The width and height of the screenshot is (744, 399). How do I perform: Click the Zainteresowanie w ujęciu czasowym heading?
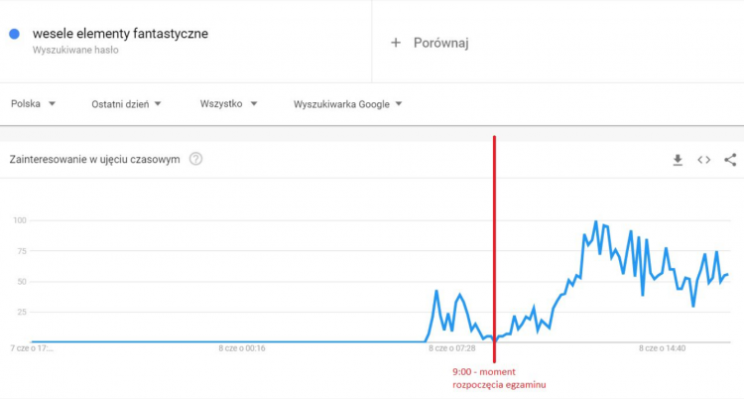pos(94,159)
